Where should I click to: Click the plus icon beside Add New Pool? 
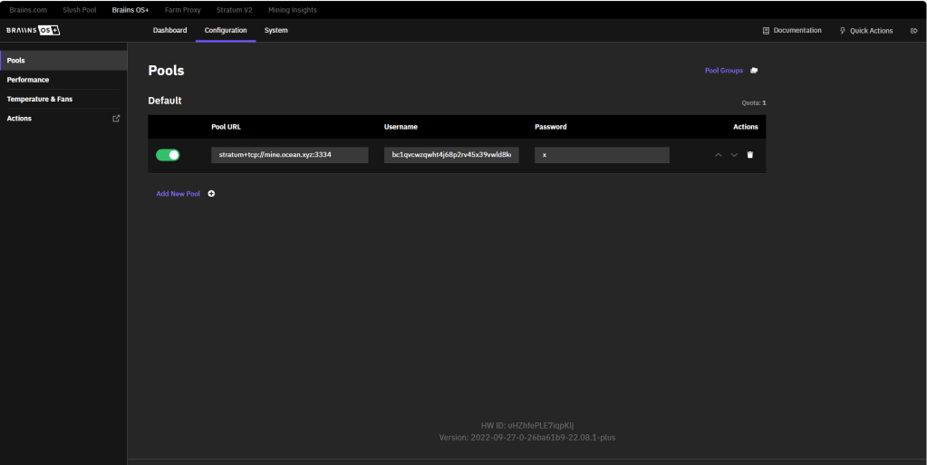point(211,194)
